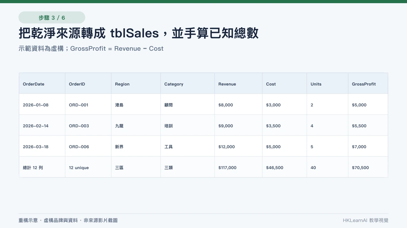Click the slide title mentioning tblSales
The width and height of the screenshot is (407, 228).
pyautogui.click(x=139, y=33)
